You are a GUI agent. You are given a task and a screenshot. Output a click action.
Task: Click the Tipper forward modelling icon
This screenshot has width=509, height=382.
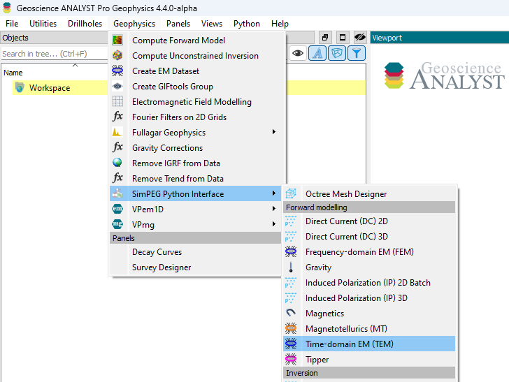tap(291, 360)
